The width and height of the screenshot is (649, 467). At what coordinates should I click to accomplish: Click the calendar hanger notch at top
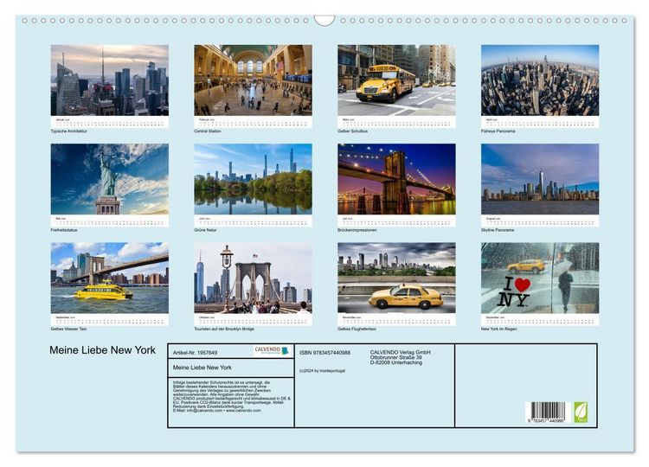click(324, 21)
